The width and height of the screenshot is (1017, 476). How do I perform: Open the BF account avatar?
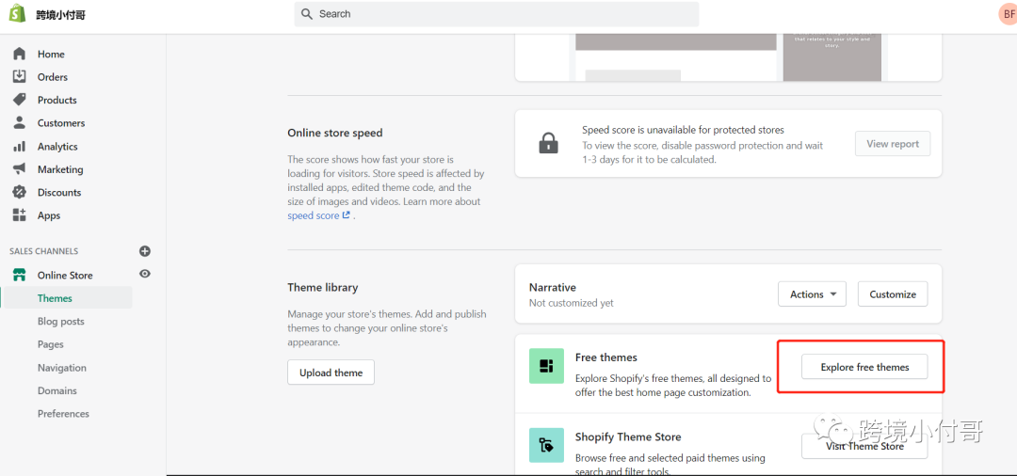(1008, 13)
